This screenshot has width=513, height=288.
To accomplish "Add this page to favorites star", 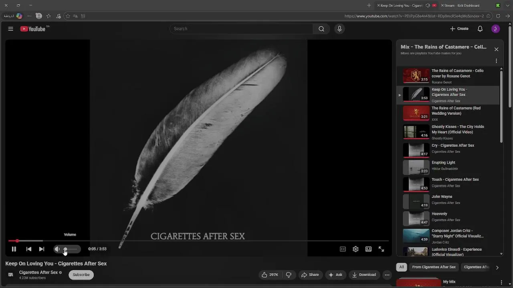I will [x=68, y=16].
